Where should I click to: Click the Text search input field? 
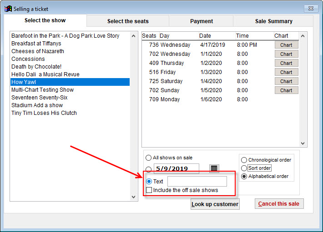click(x=197, y=181)
